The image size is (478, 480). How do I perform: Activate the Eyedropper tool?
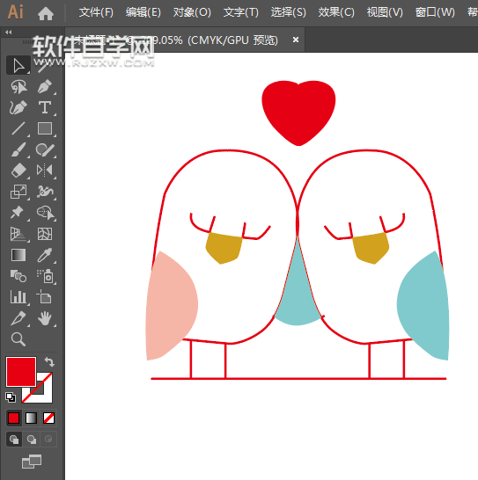45,255
